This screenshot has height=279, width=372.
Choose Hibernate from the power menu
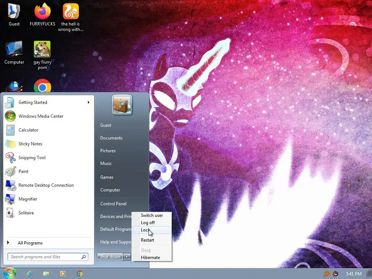(x=152, y=258)
